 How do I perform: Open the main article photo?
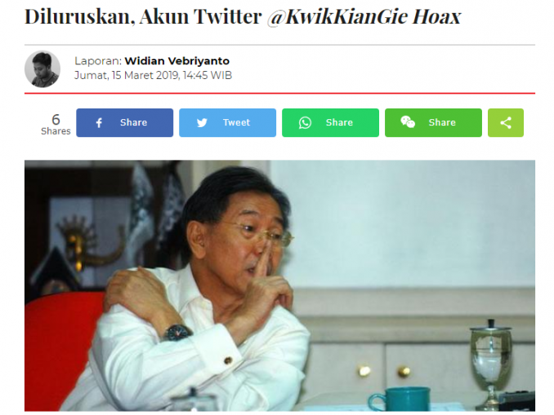point(279,285)
